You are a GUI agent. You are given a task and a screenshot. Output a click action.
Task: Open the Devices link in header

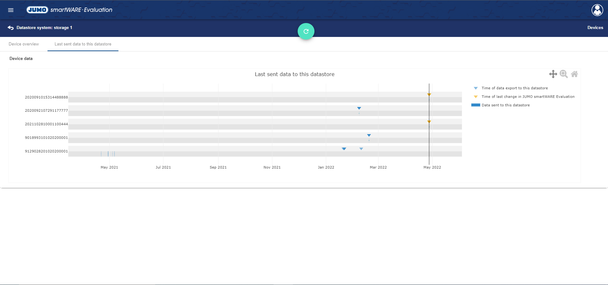(595, 28)
